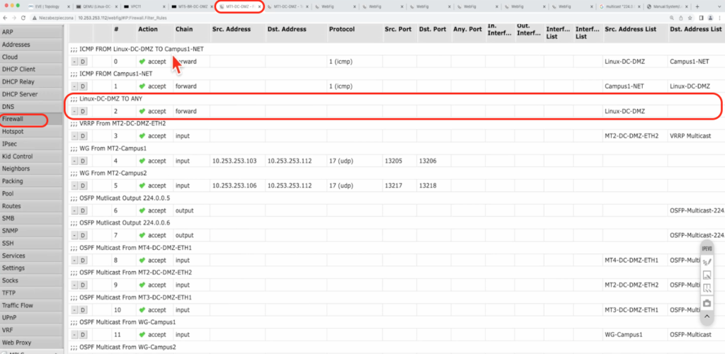Viewport: 725px width, 354px height.
Task: Open the DHCP Server menu item
Action: pos(20,94)
